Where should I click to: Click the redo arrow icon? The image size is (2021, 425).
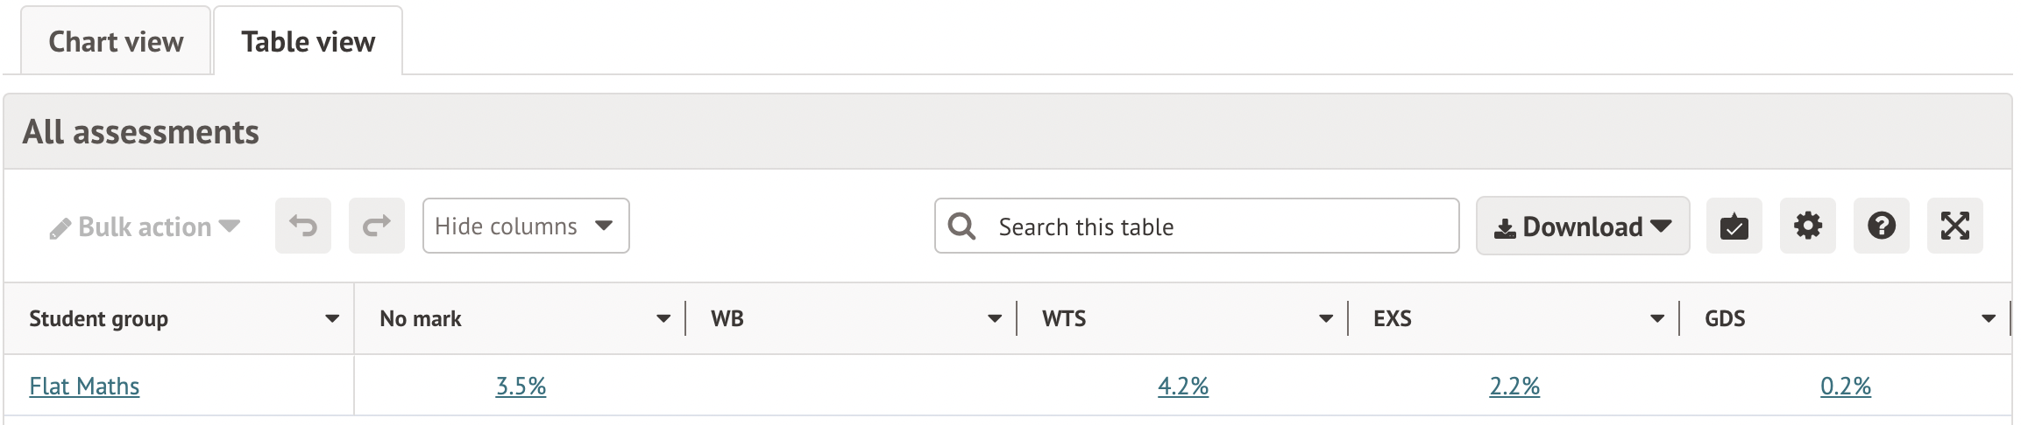pyautogui.click(x=377, y=226)
